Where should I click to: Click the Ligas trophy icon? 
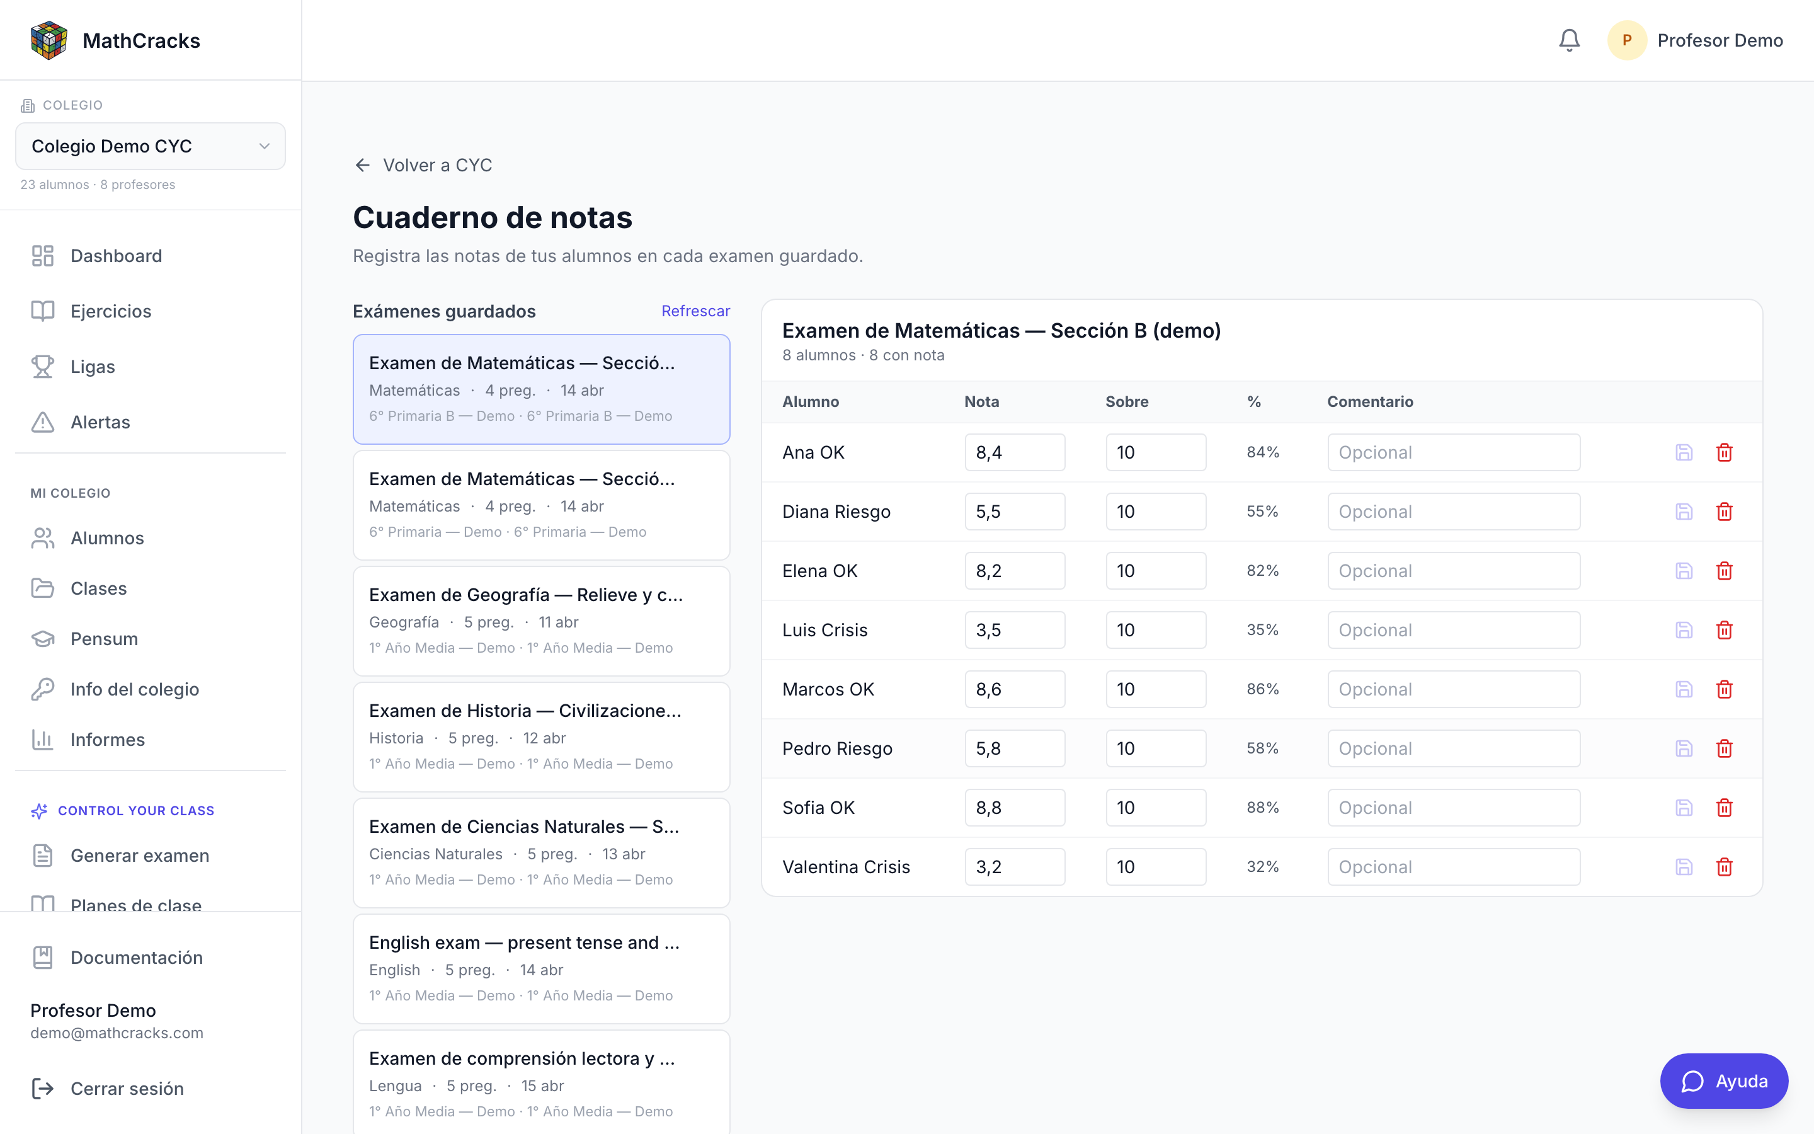(43, 367)
